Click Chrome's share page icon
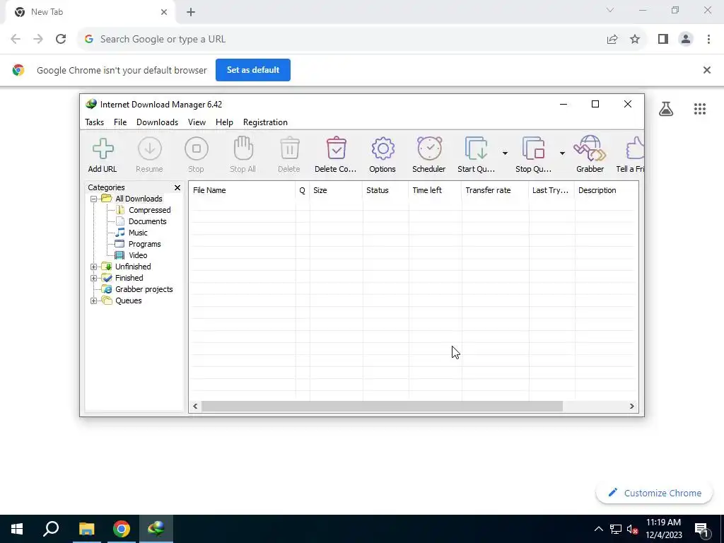Image resolution: width=724 pixels, height=543 pixels. tap(612, 40)
